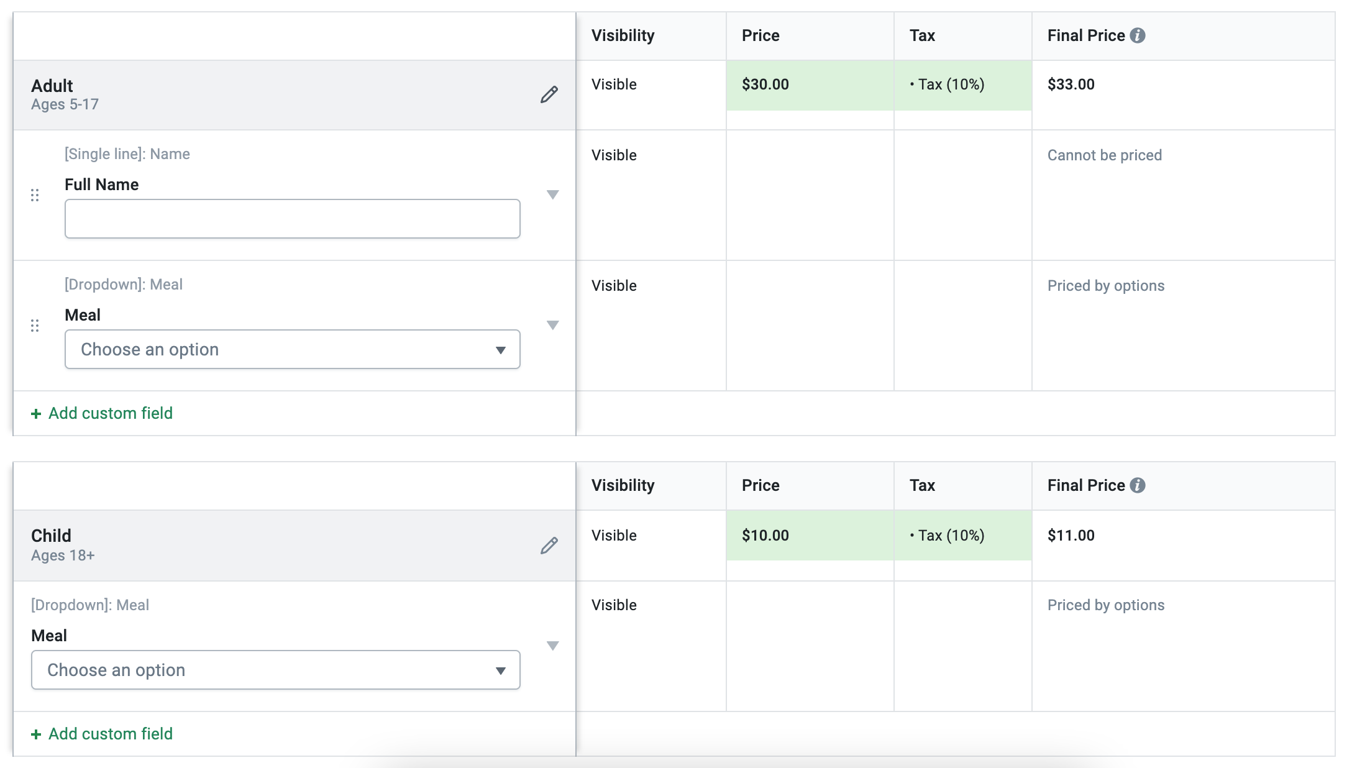Click the 'Cannot be priced' text
The width and height of the screenshot is (1352, 768).
(1105, 155)
